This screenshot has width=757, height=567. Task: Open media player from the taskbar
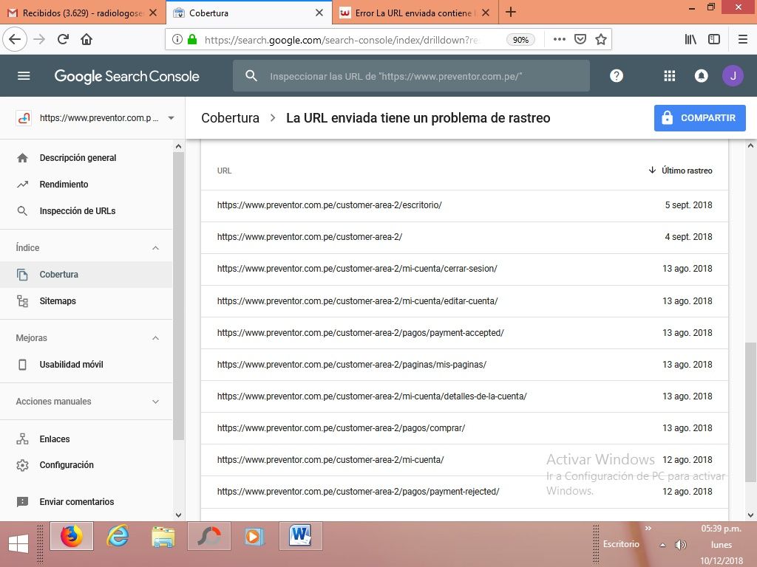(x=254, y=536)
